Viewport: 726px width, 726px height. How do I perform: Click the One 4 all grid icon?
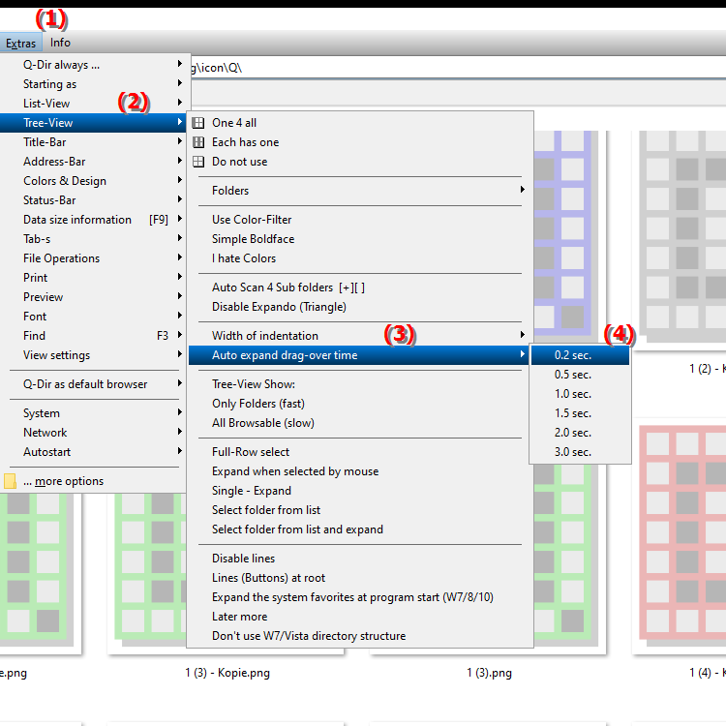(198, 123)
